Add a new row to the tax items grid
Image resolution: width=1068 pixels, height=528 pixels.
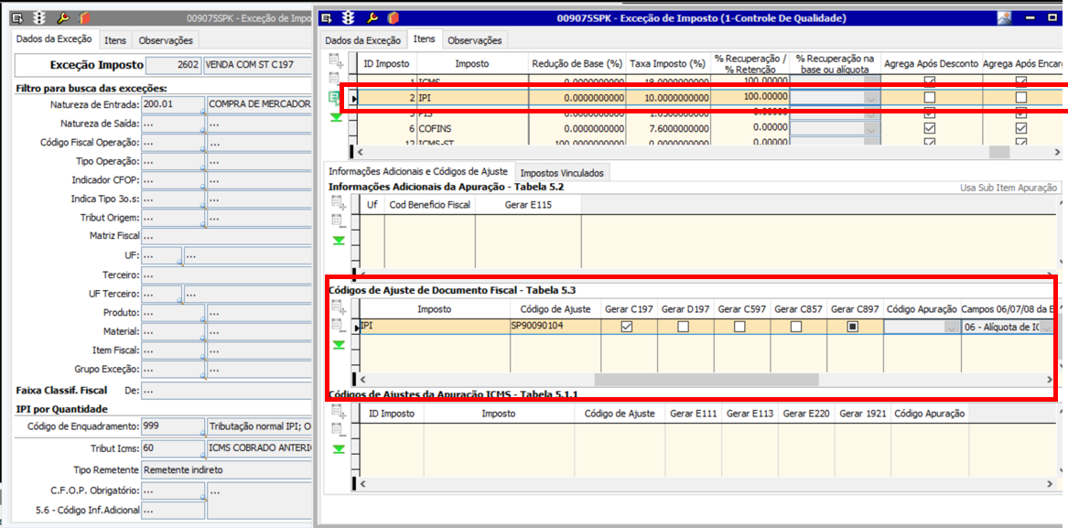coord(336,61)
